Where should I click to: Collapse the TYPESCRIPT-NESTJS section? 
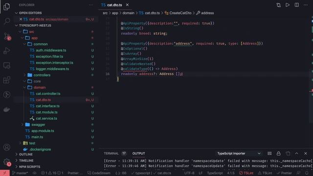coord(35,25)
